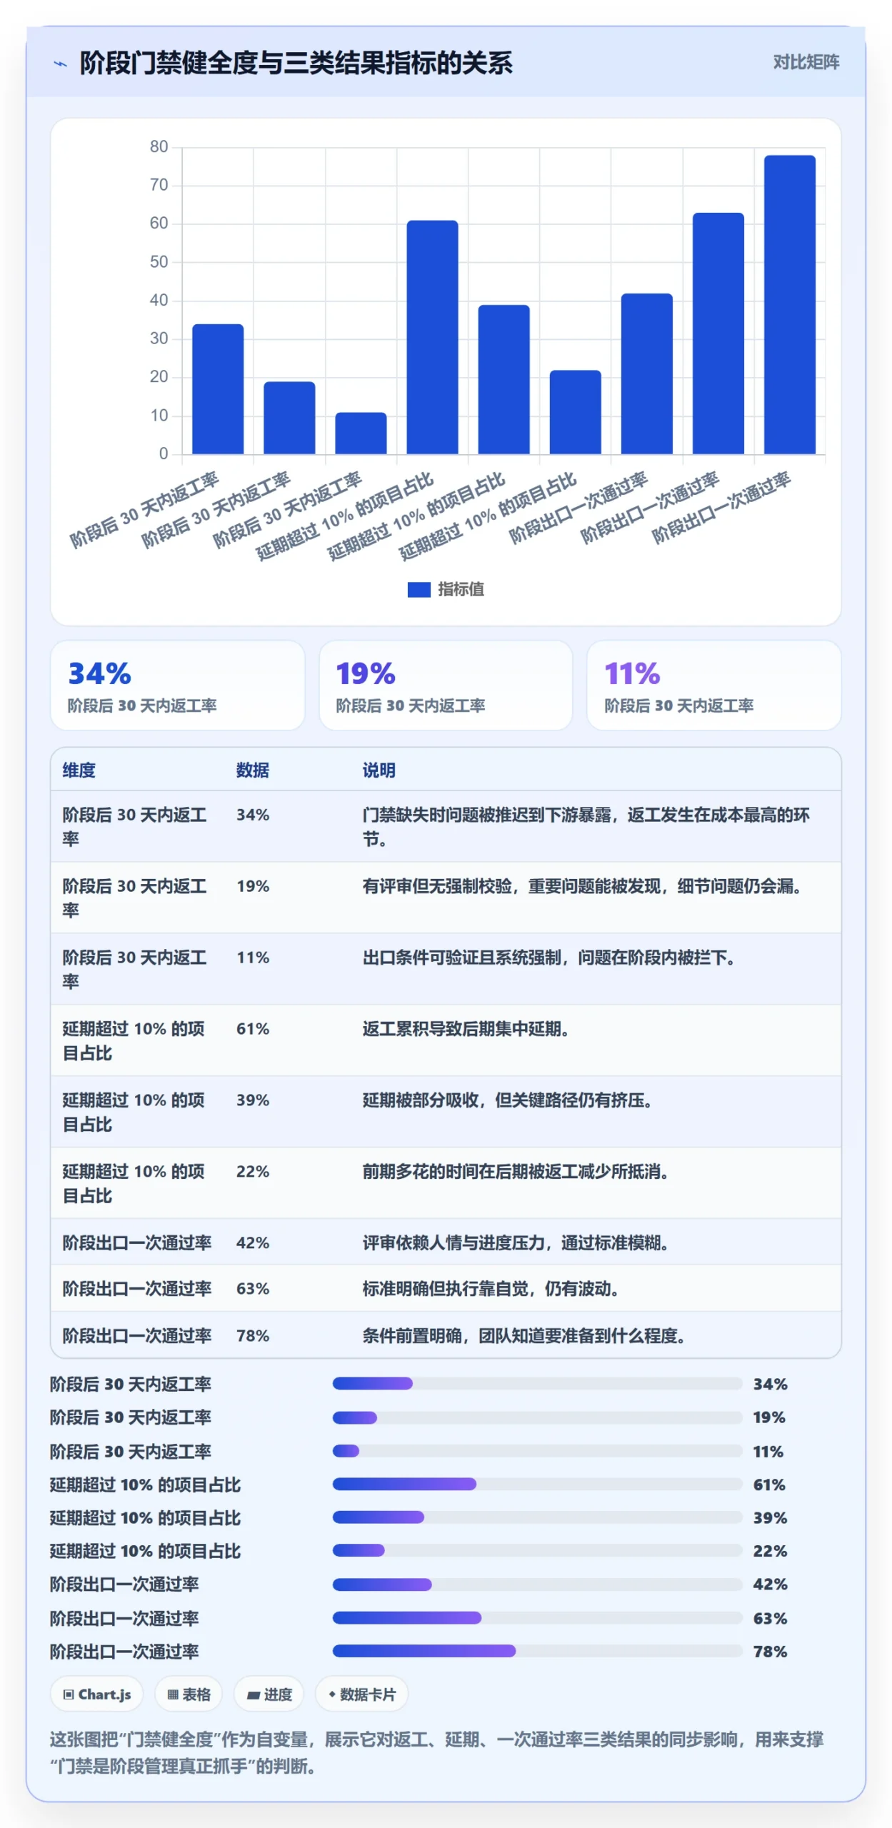Click the 说明 table column header

pos(379,770)
